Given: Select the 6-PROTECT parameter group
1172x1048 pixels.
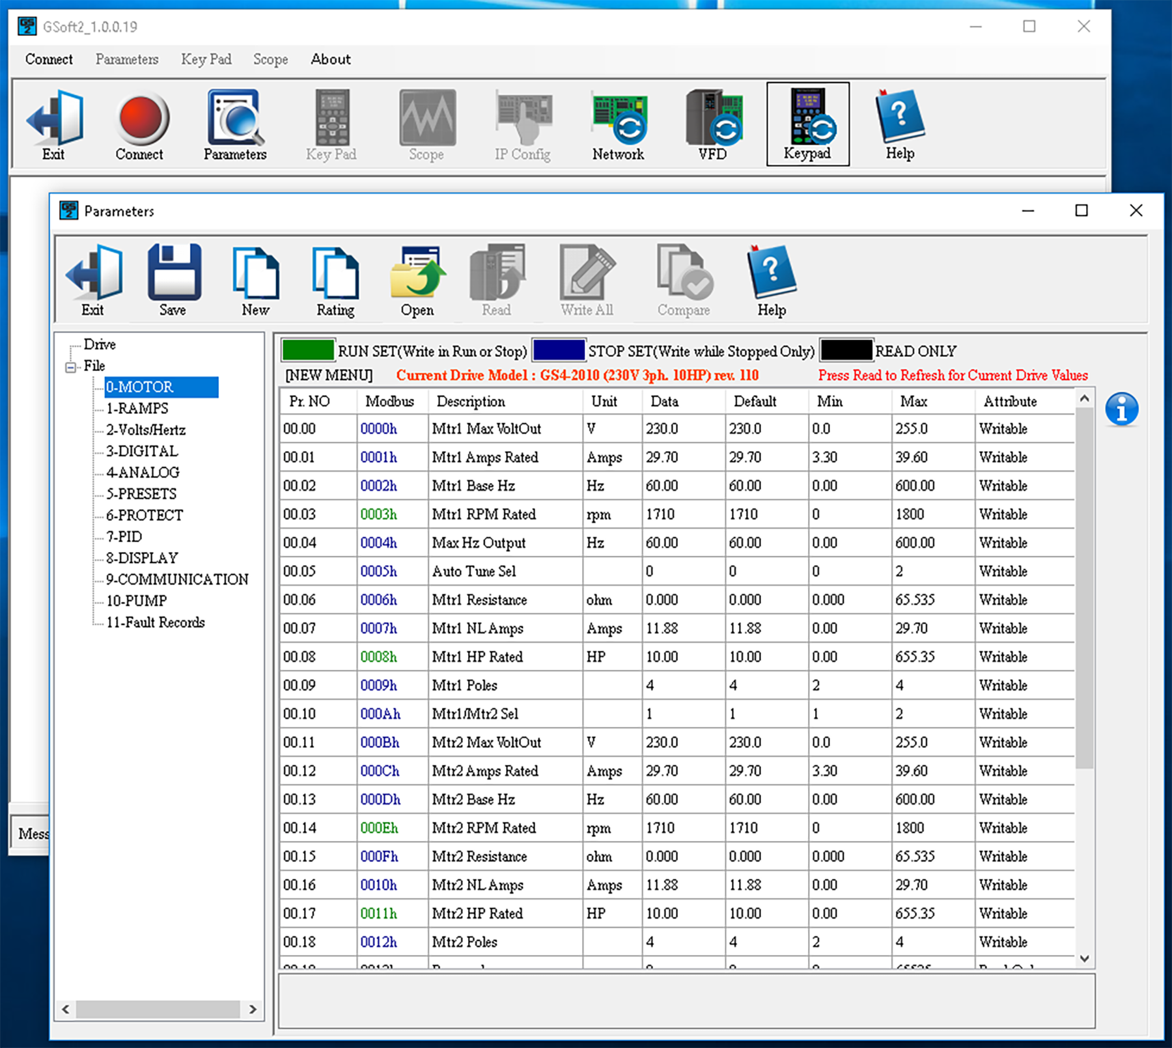Looking at the screenshot, I should pyautogui.click(x=145, y=515).
